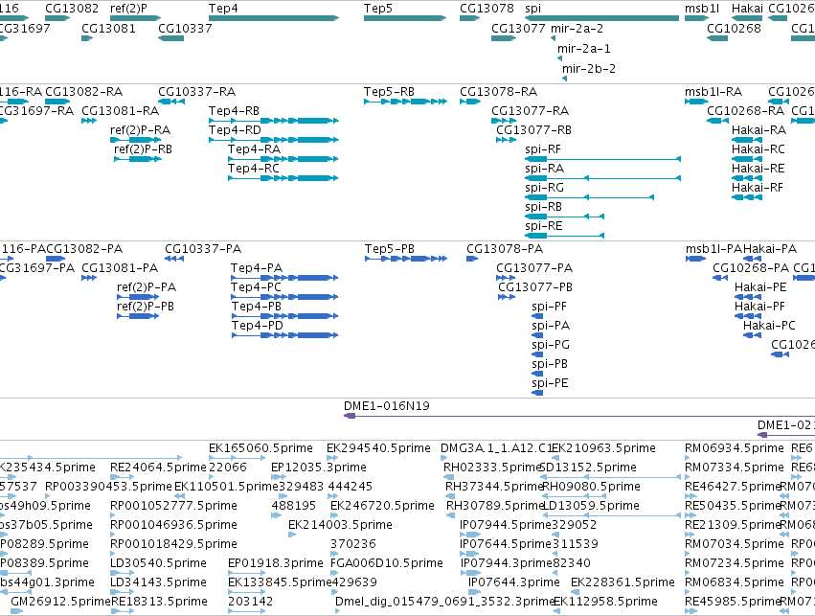Select the CG13078 gene label in the top track
Screen dimensions: 815x616
[487, 9]
